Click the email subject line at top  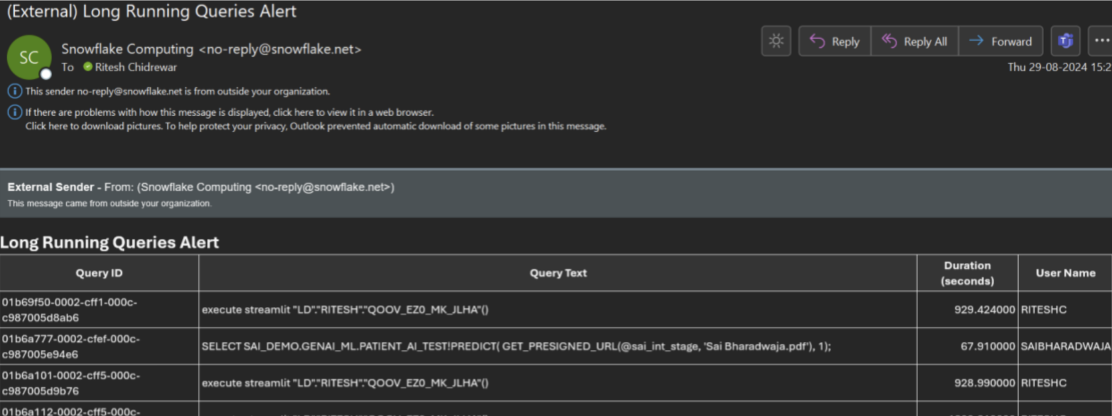tap(151, 11)
